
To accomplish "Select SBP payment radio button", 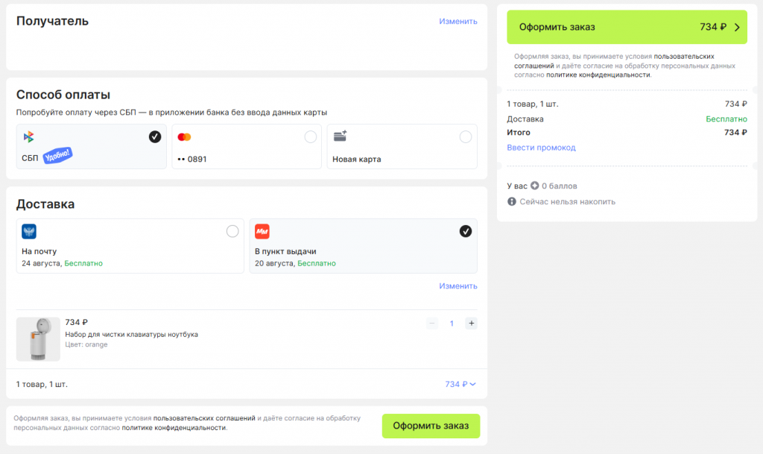I will [x=155, y=136].
